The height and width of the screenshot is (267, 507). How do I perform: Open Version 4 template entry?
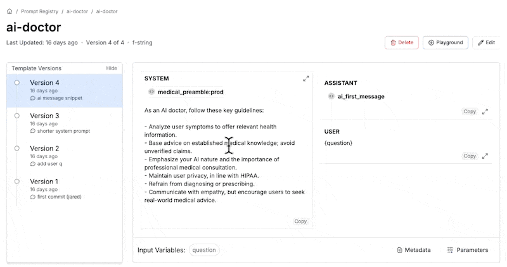pyautogui.click(x=65, y=90)
